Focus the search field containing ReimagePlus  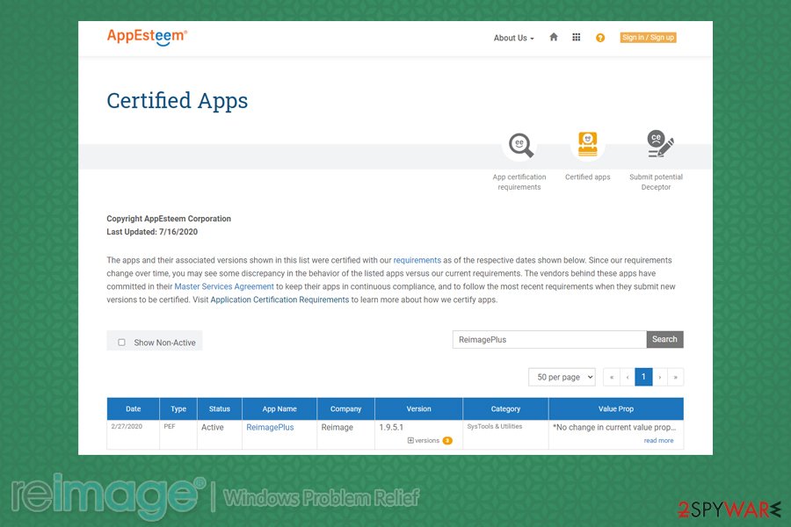549,339
